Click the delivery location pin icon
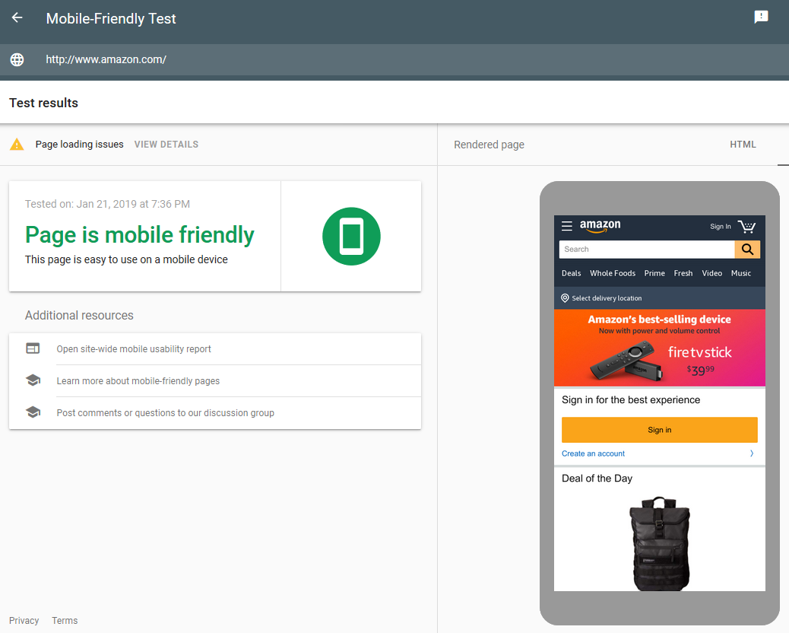 tap(565, 298)
